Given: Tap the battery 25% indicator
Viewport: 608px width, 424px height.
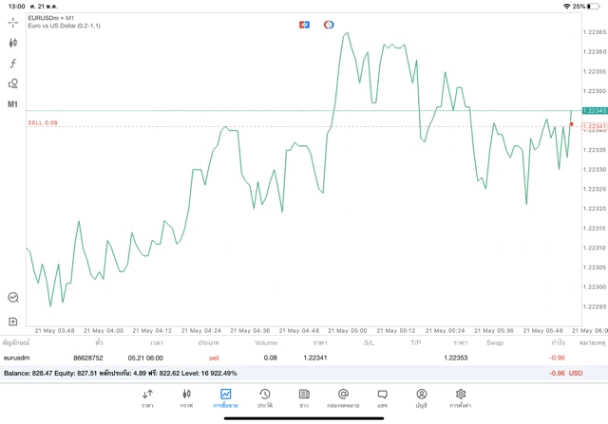Looking at the screenshot, I should (586, 7).
